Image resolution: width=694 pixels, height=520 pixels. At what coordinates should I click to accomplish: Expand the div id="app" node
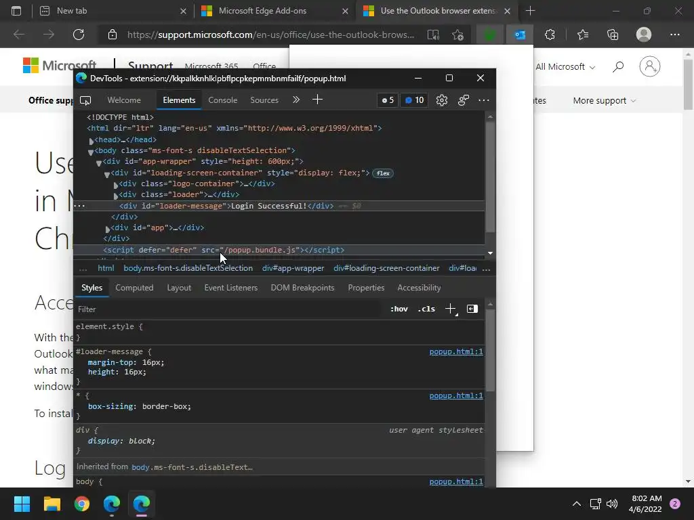(x=108, y=229)
